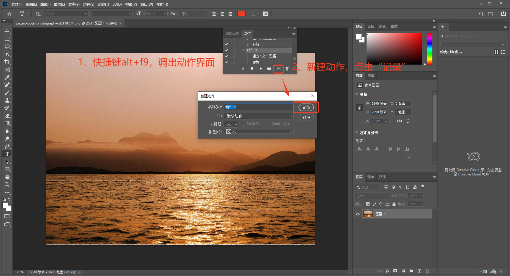Click the foreground color swatch in toolbar

tap(5, 205)
